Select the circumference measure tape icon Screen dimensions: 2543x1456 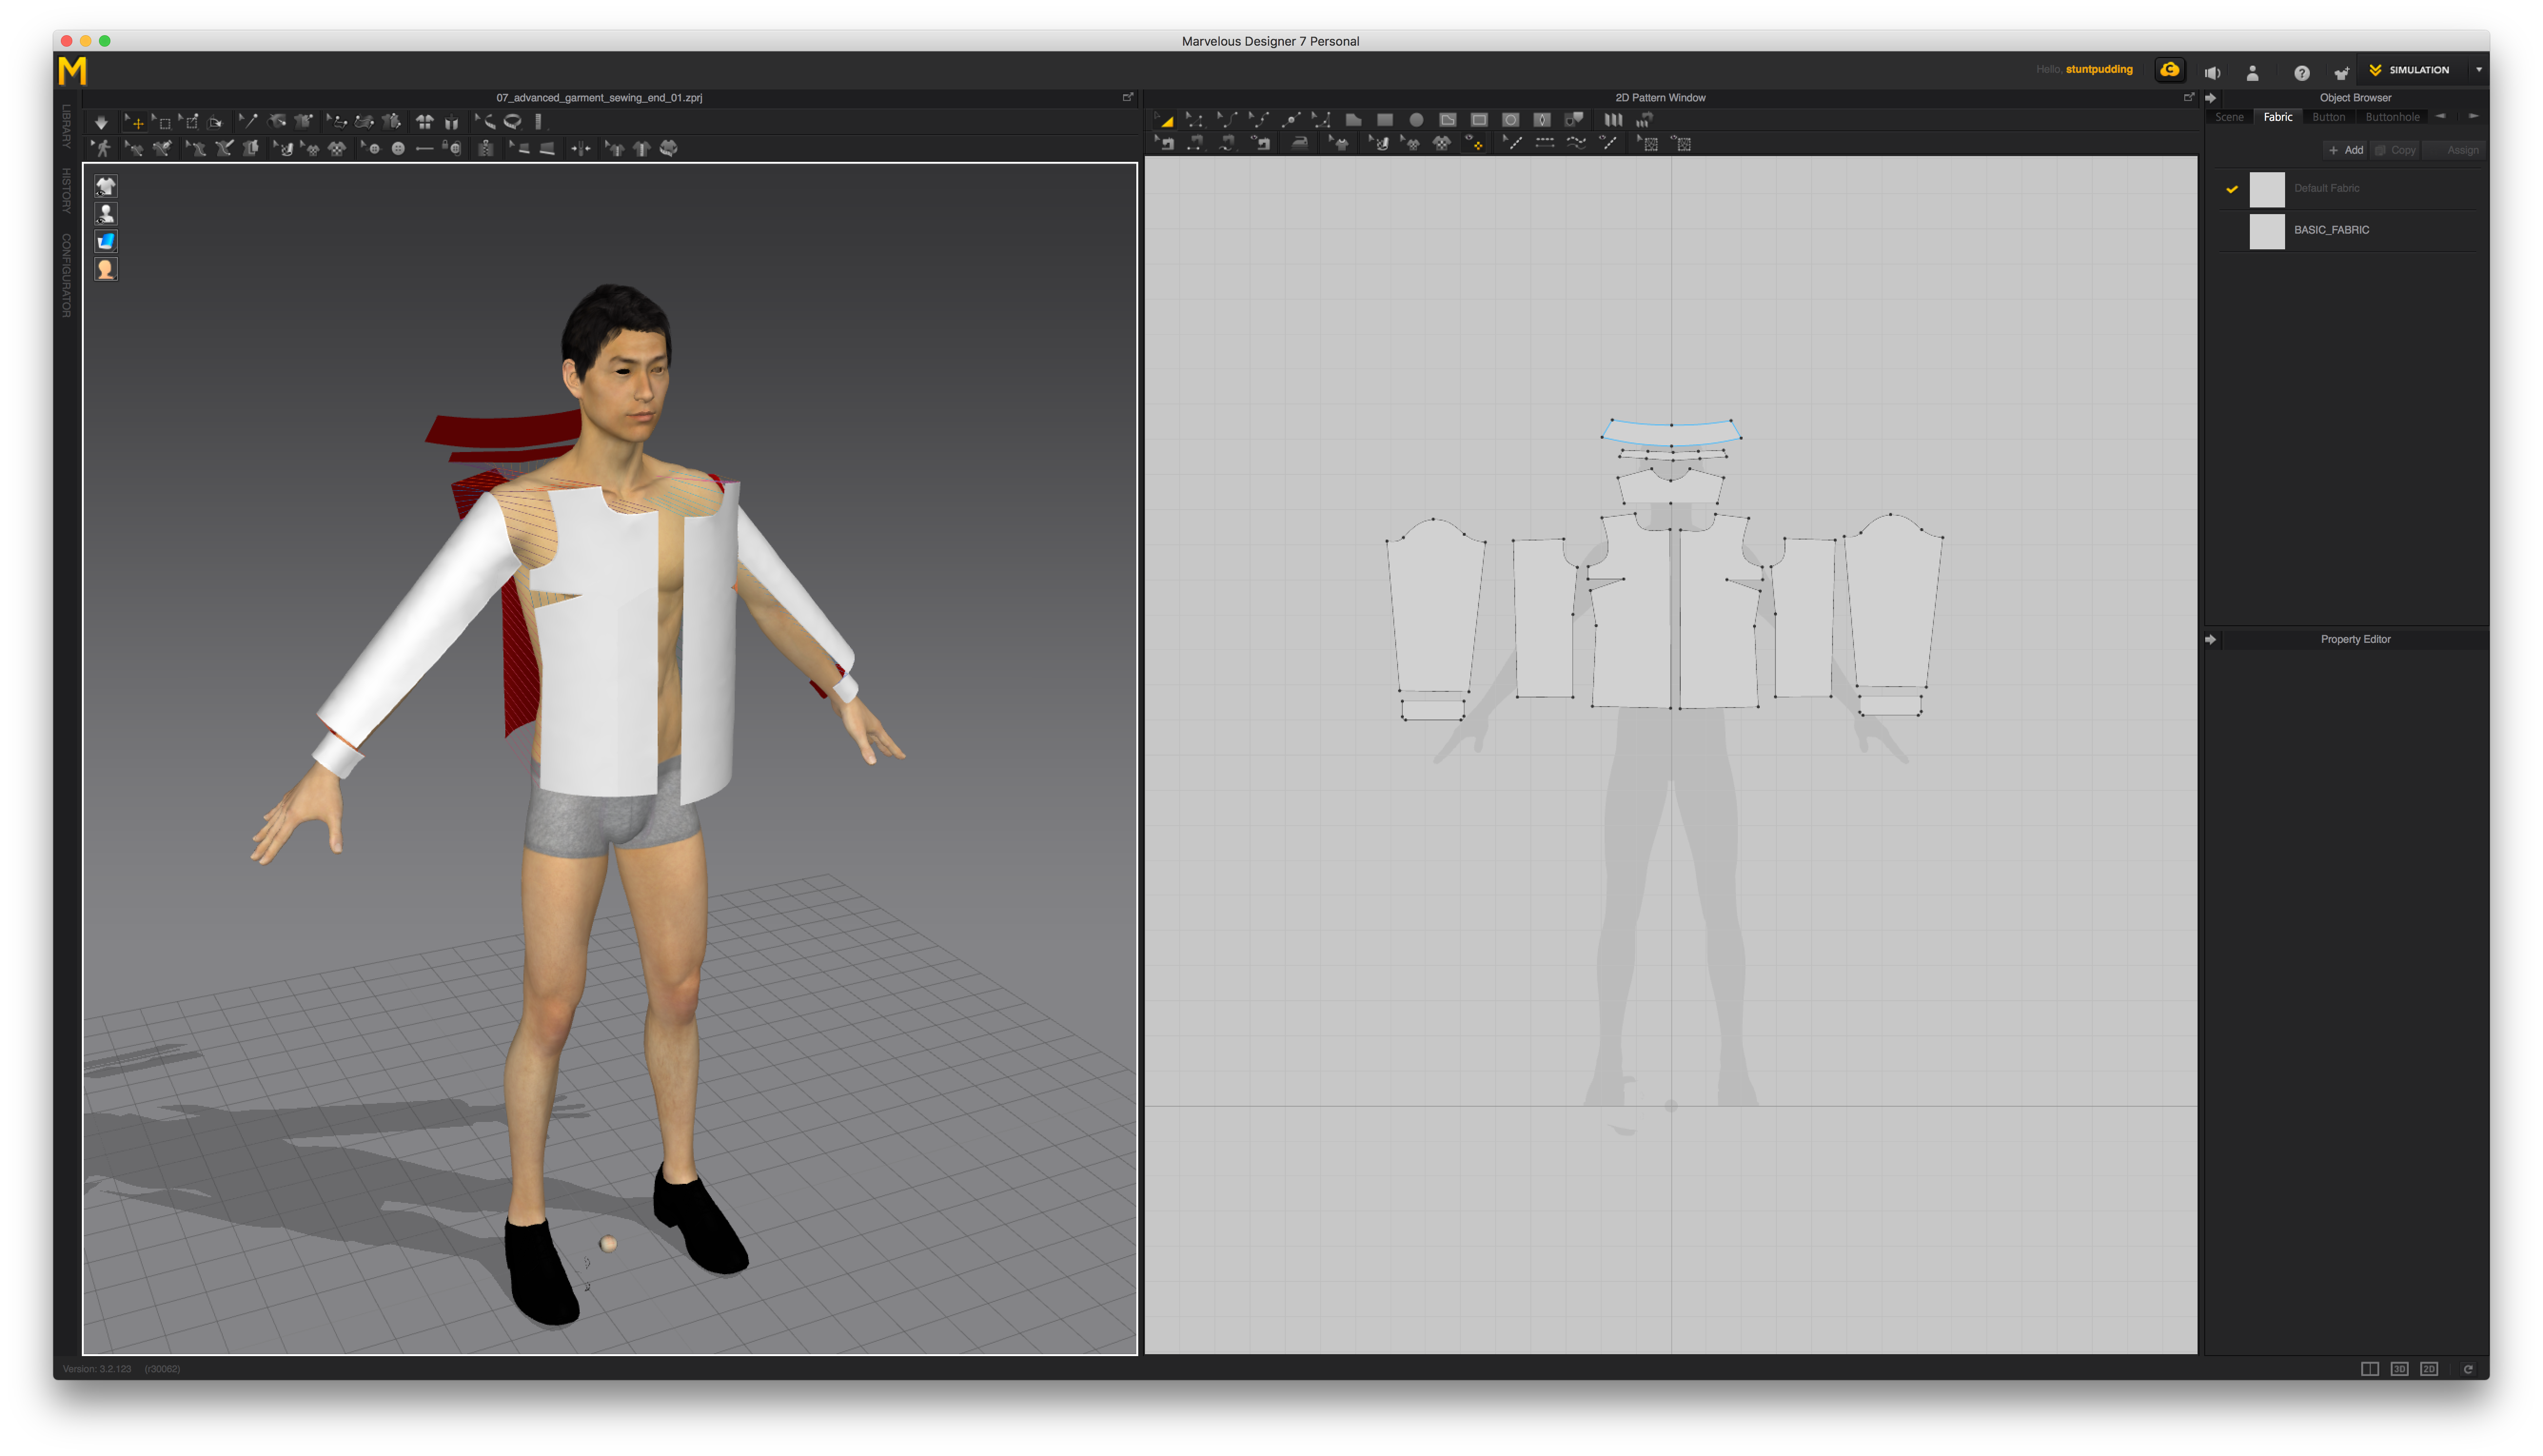coord(513,122)
